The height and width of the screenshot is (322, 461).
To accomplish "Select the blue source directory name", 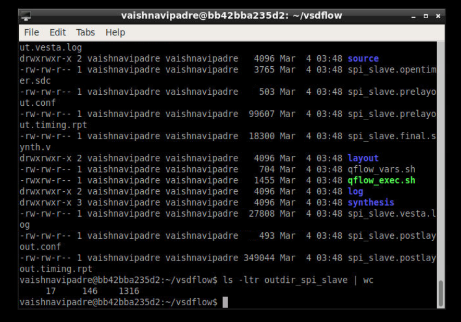I will pyautogui.click(x=363, y=58).
